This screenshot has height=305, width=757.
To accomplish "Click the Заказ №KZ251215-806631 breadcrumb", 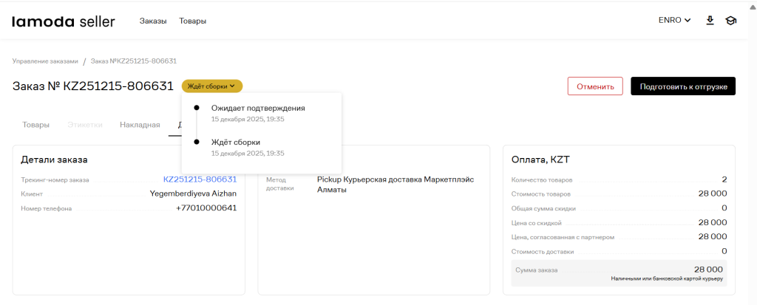I will (x=133, y=61).
